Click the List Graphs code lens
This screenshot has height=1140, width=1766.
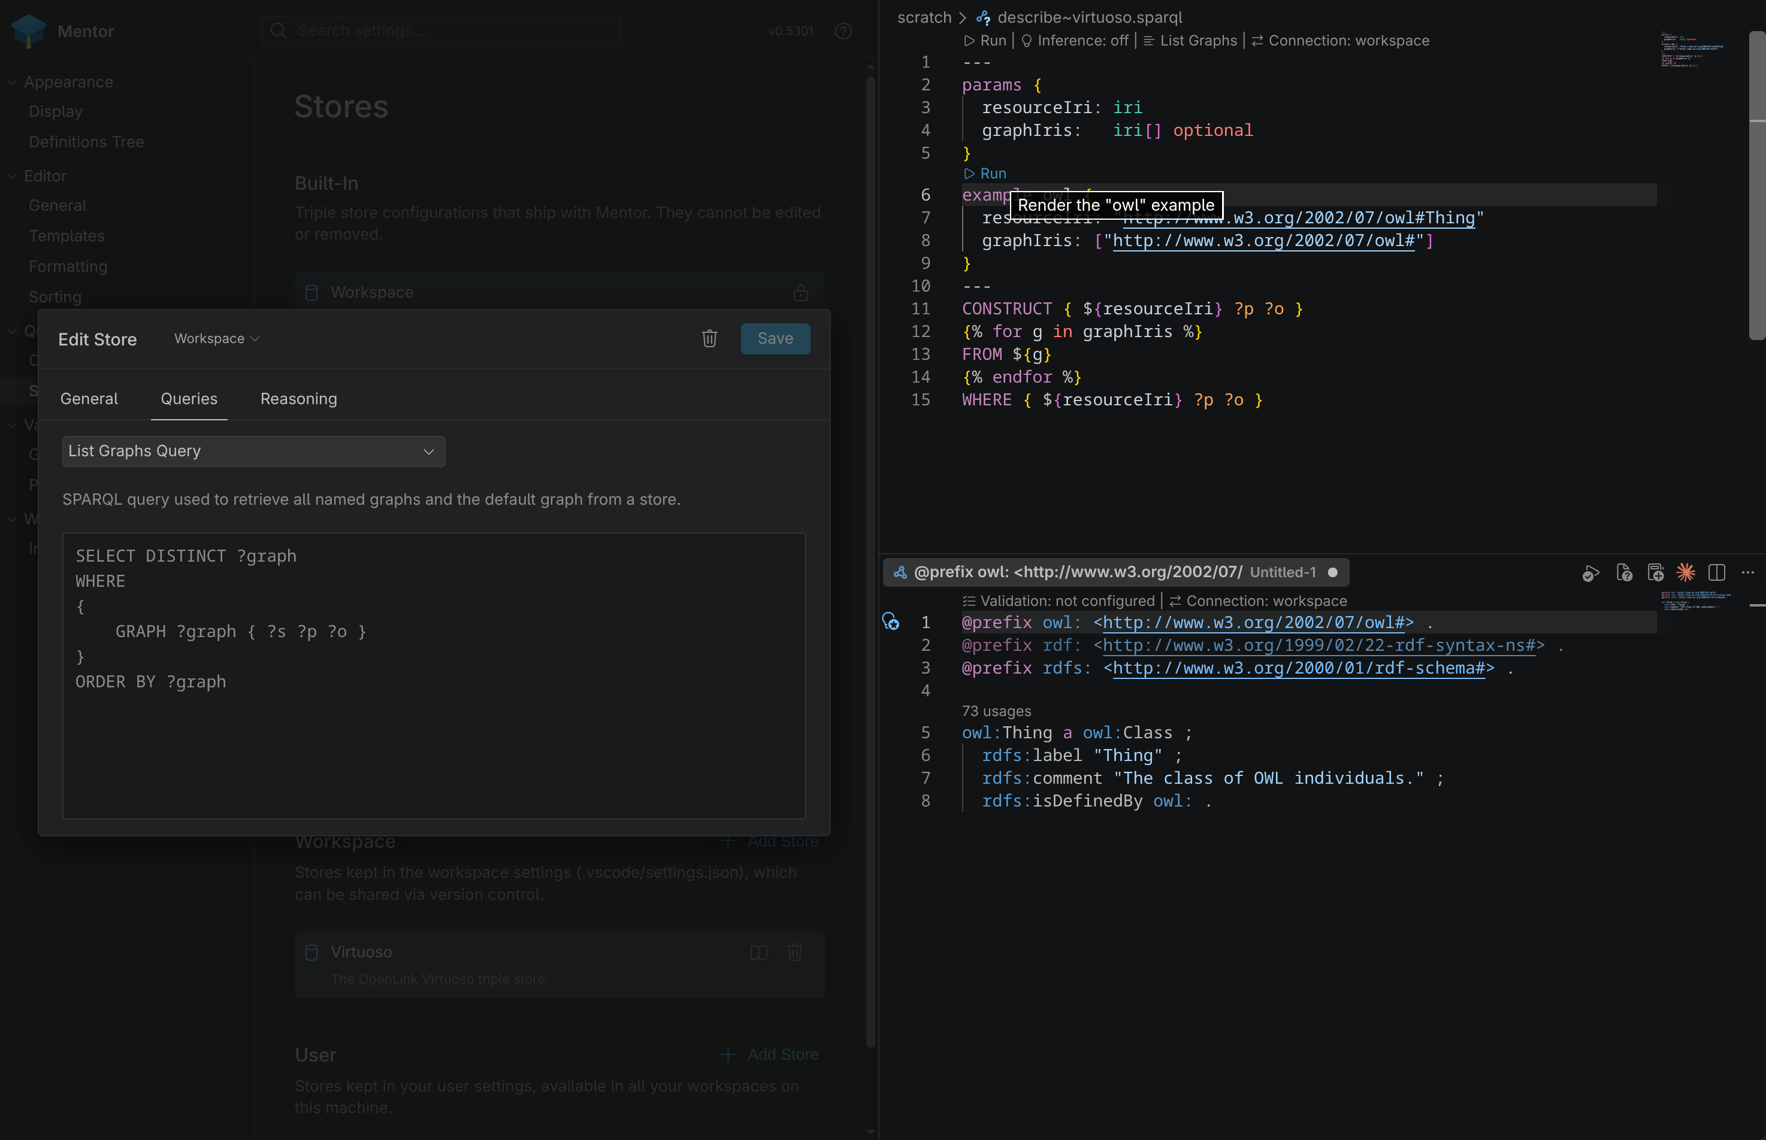pos(1190,41)
